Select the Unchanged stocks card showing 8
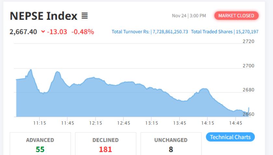The image size is (273, 155). (x=171, y=145)
